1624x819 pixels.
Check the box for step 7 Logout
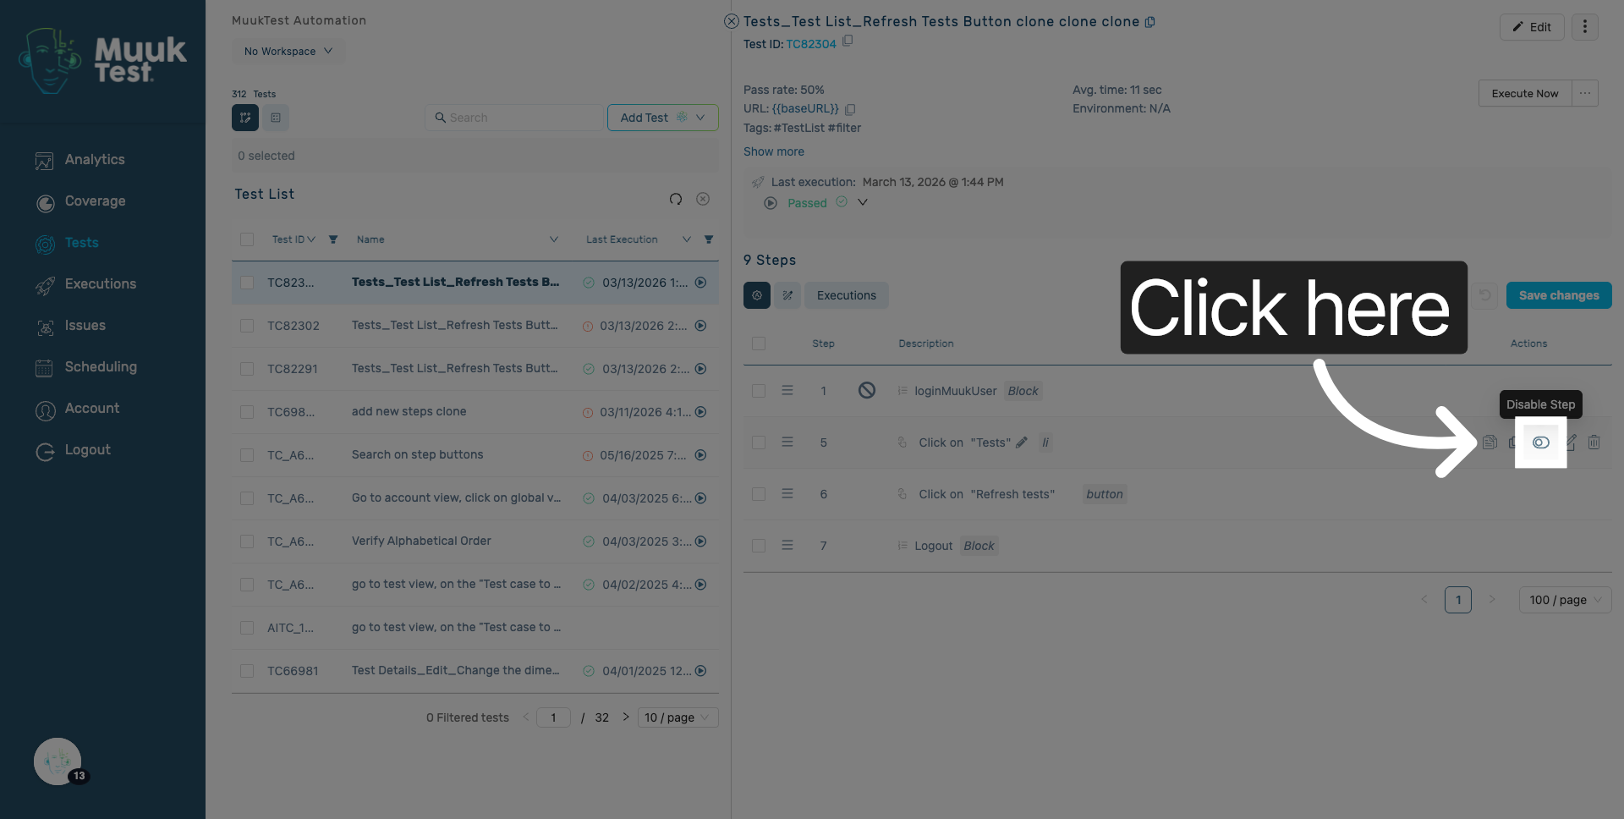pyautogui.click(x=759, y=546)
